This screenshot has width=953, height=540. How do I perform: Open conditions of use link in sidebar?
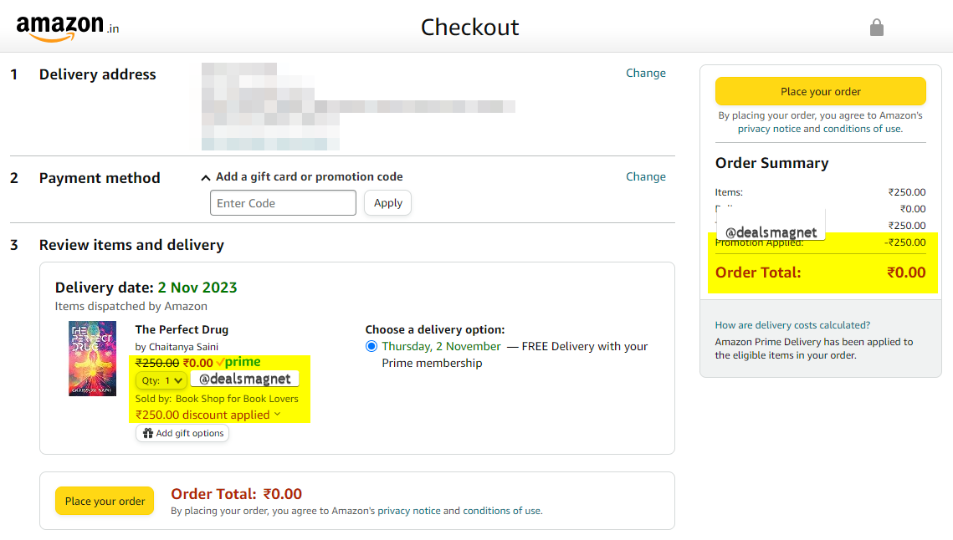click(863, 129)
